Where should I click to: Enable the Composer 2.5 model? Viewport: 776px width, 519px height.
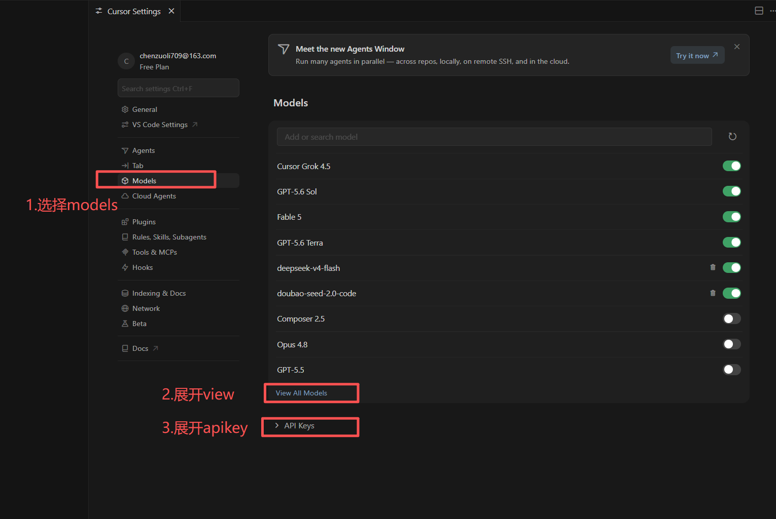point(732,318)
